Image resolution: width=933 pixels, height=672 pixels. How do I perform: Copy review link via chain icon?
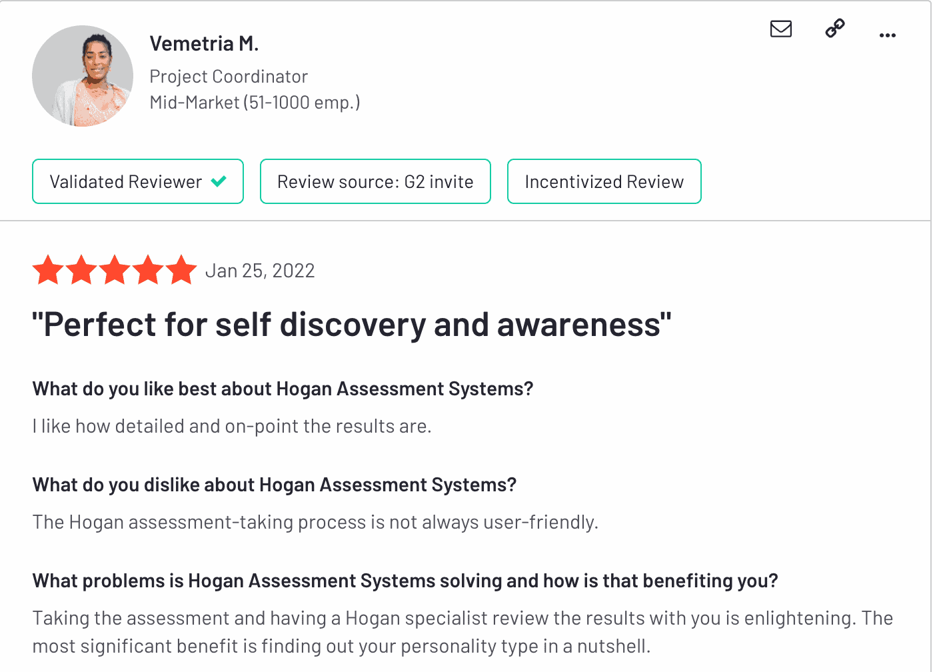[835, 28]
